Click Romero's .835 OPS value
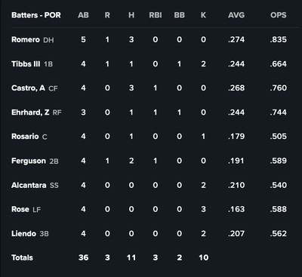Screen dimensions: 302x277 click(278, 39)
